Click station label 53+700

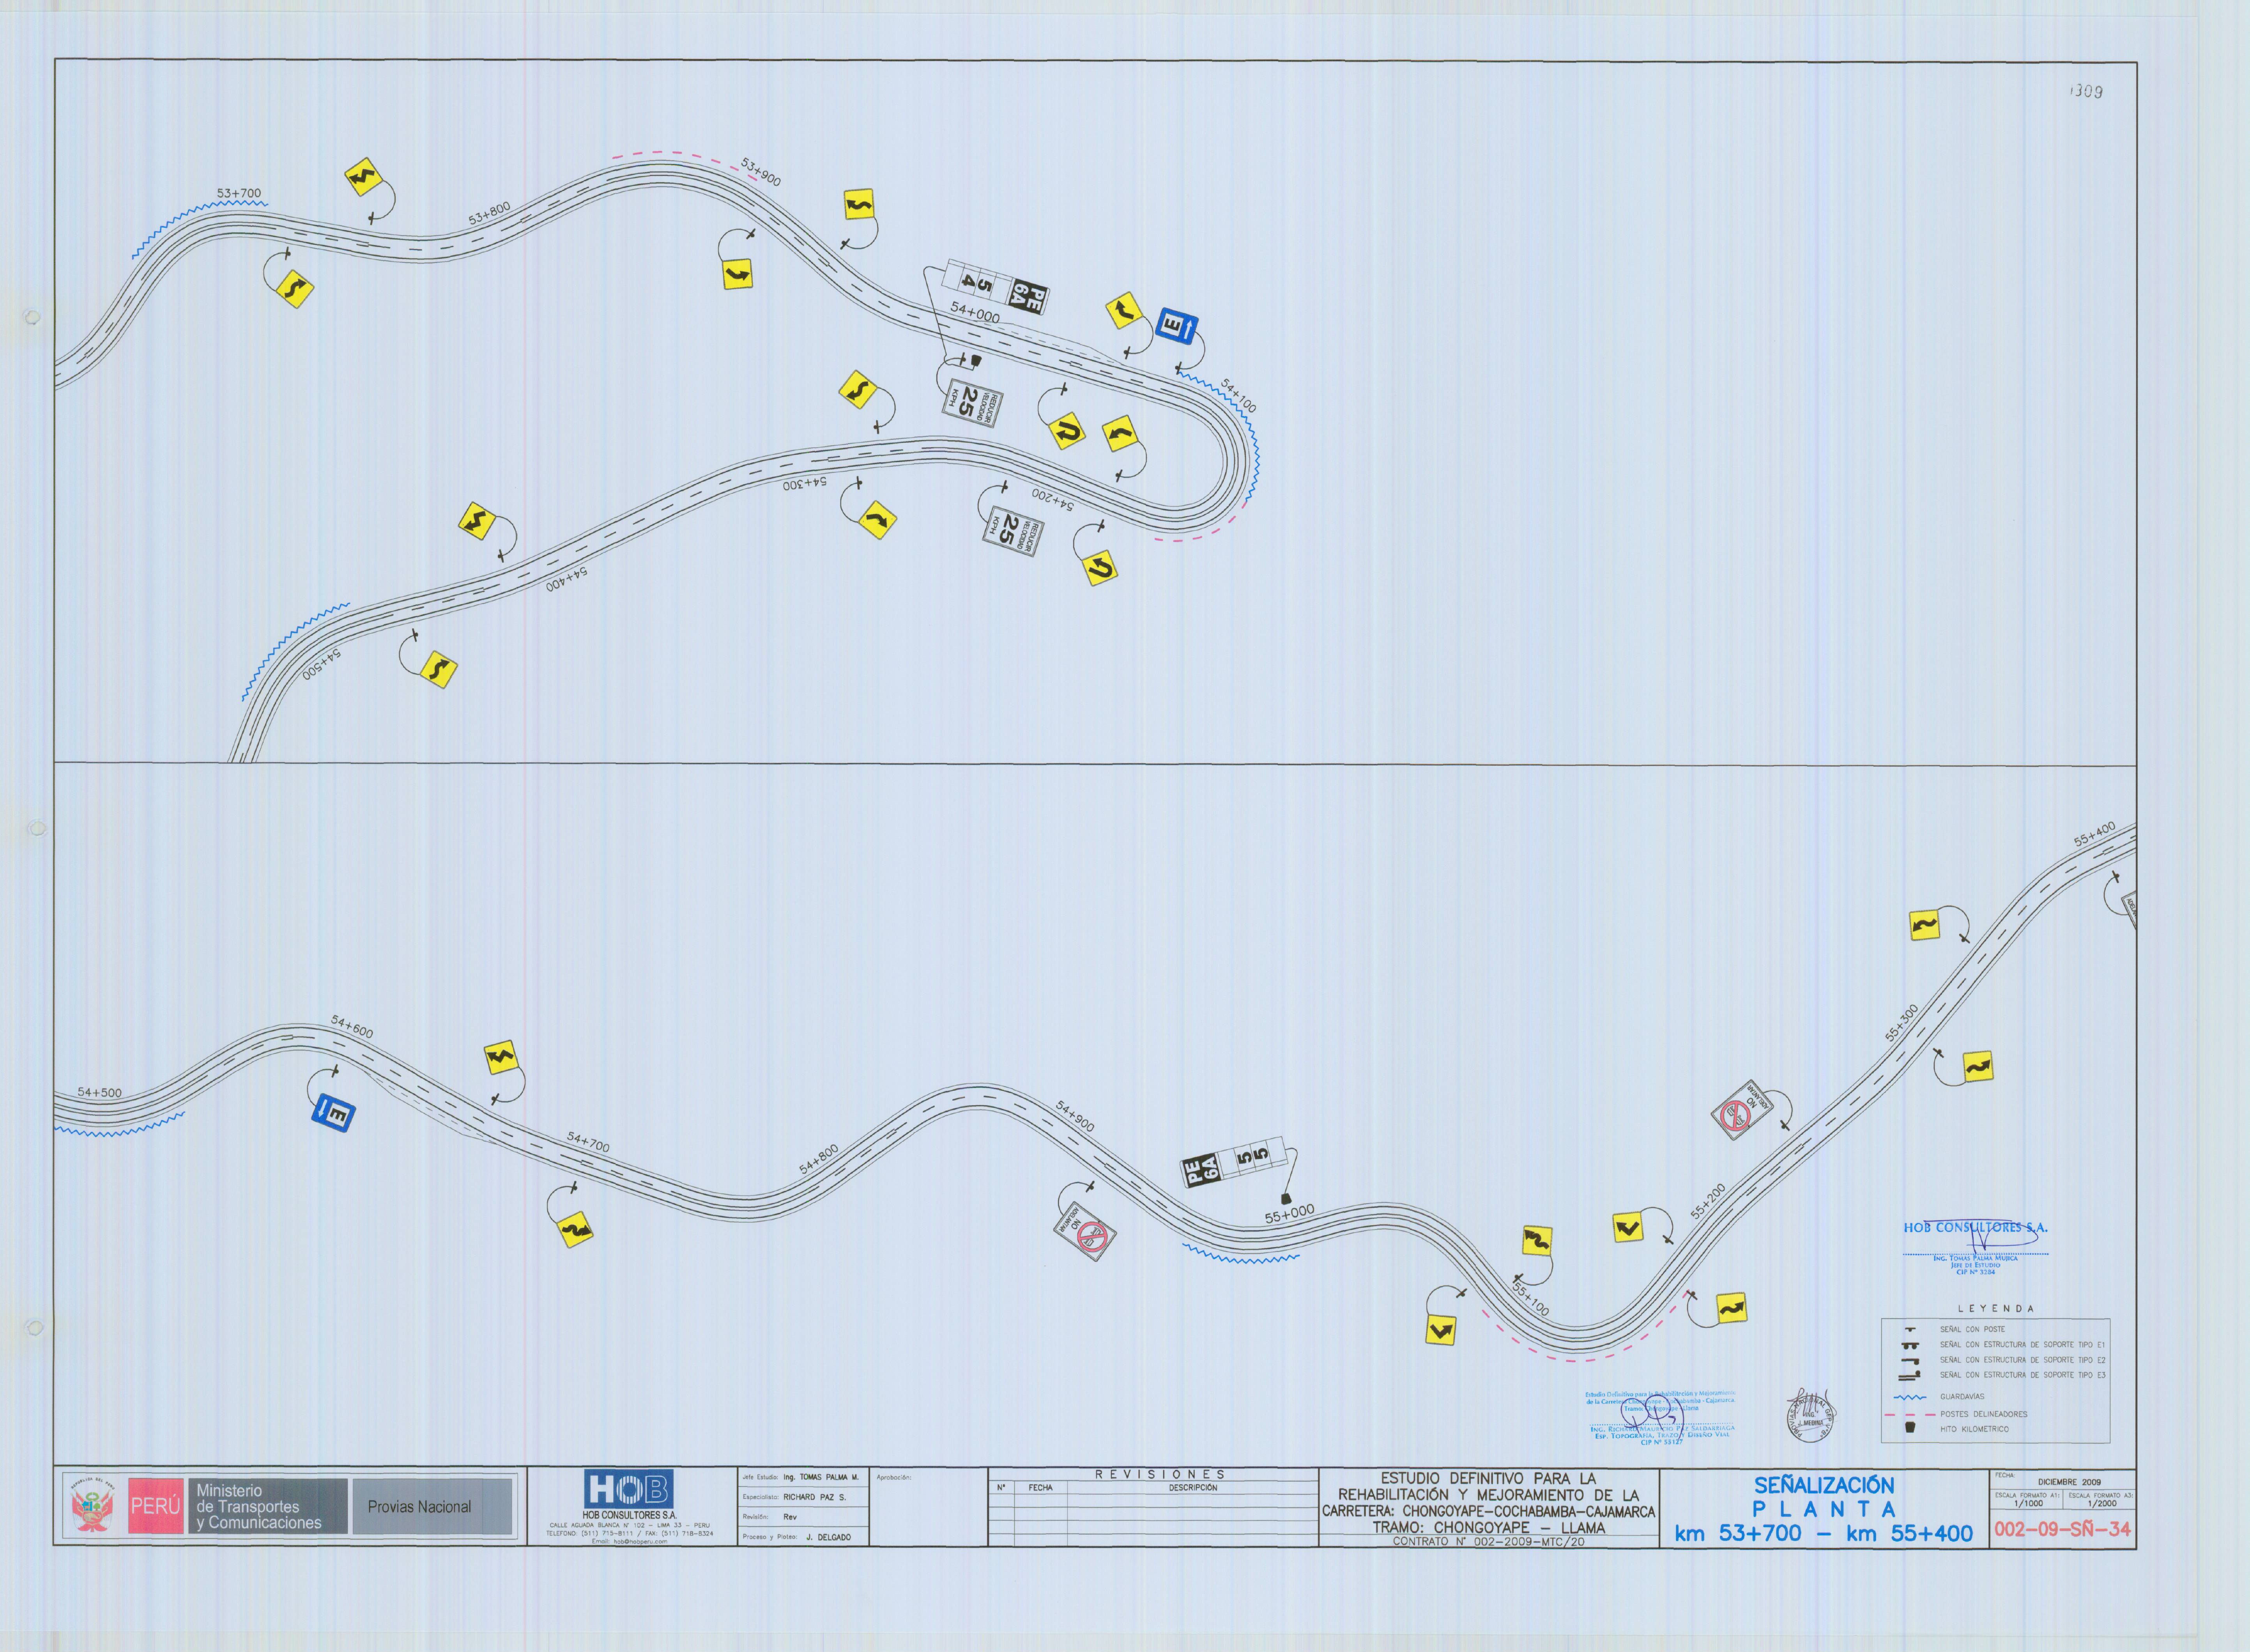[239, 193]
